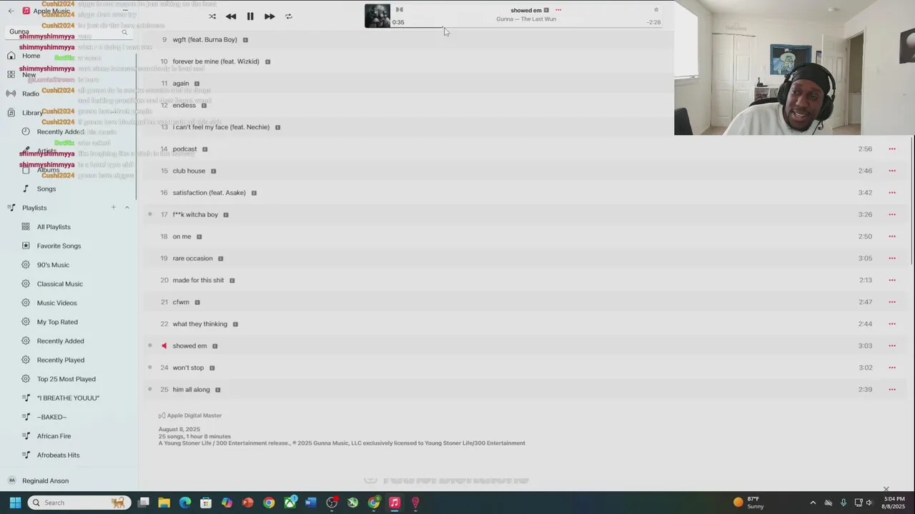Open Albums in the Library
This screenshot has height=514, width=915.
[x=49, y=170]
